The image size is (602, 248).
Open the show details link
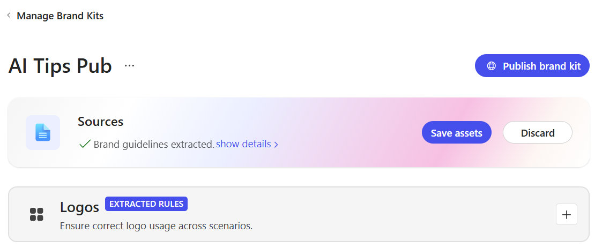coord(243,144)
